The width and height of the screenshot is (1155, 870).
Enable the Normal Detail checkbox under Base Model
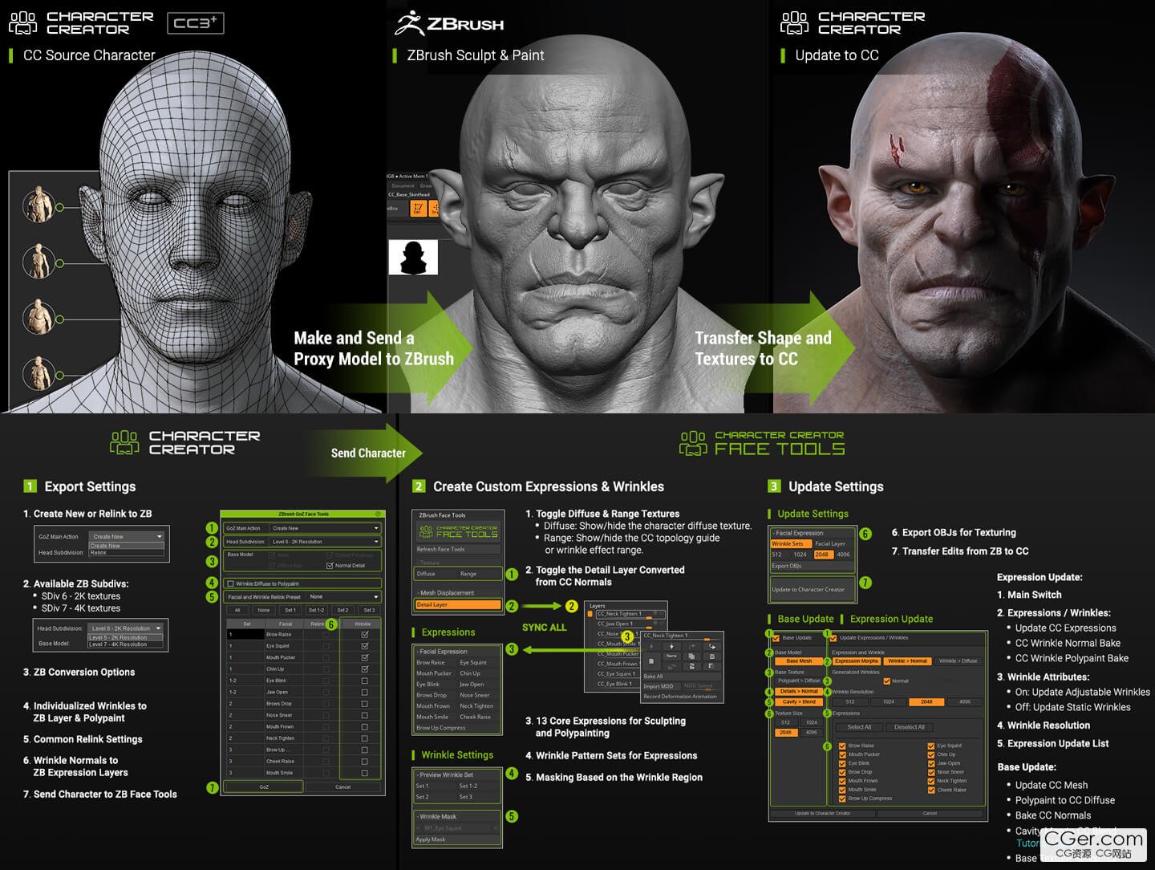pyautogui.click(x=330, y=566)
